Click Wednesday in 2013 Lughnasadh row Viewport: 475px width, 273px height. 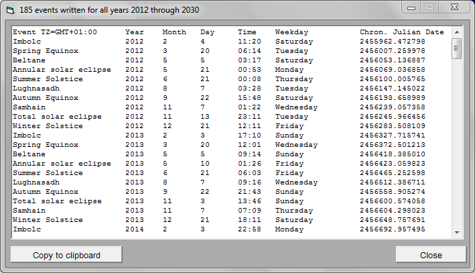coord(296,182)
